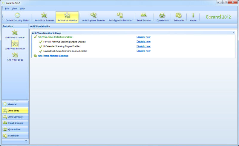Viewport: 239px width, 146px height.
Task: Click the Coranti 2012 title bar icon
Action: pyautogui.click(x=3, y=3)
